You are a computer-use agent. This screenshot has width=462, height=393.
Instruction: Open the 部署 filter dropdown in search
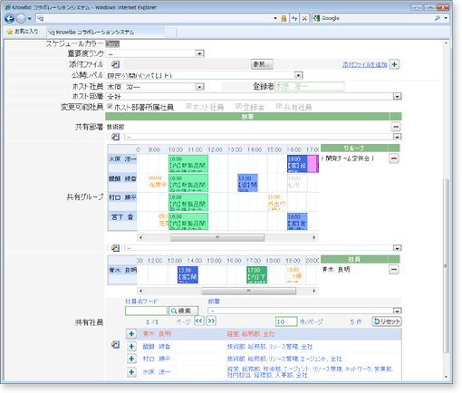(397, 311)
